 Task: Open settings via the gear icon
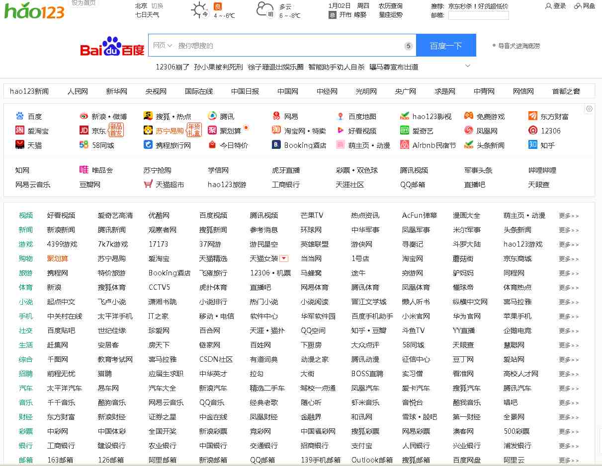coord(589,109)
